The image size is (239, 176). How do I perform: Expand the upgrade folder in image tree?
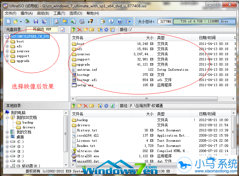click(7, 61)
